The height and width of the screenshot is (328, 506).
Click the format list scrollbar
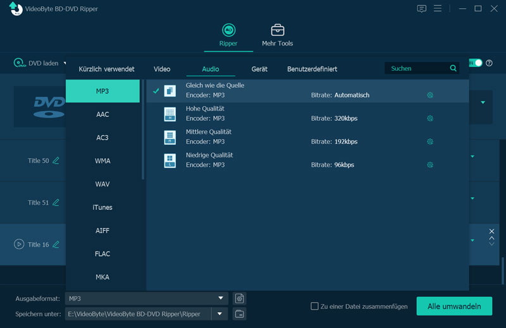(x=143, y=130)
